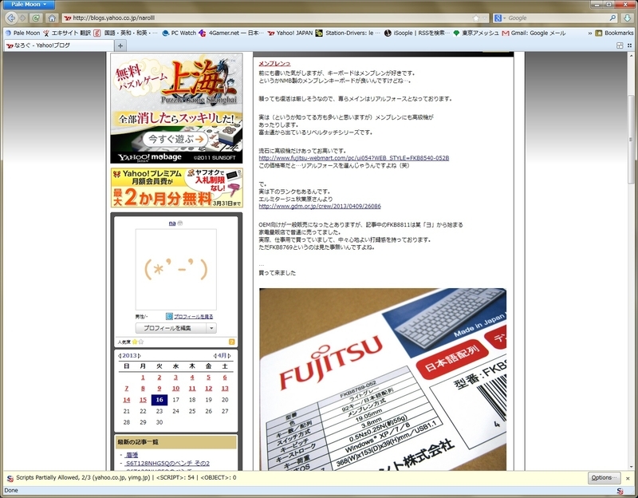Open the プロフィールを見る link

click(193, 316)
